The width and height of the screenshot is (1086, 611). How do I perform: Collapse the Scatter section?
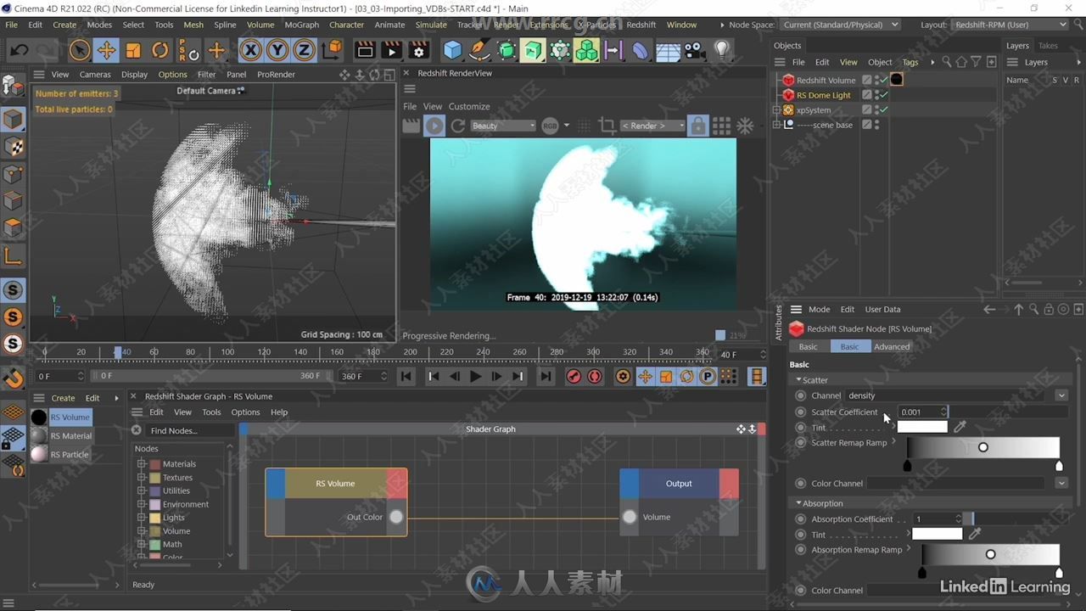pos(798,380)
